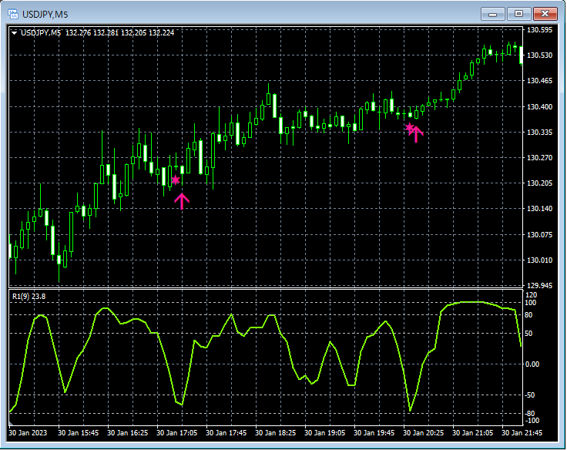The height and width of the screenshot is (450, 567).
Task: Click the -80 level on indicator scale
Action: (530, 414)
